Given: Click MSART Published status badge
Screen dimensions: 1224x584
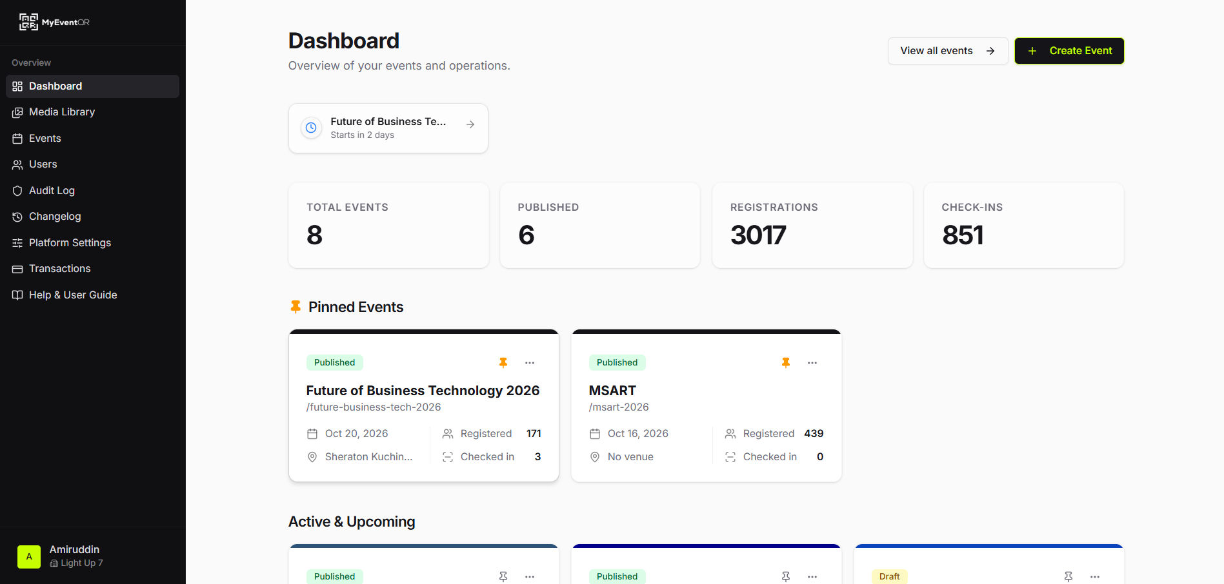Looking at the screenshot, I should pos(617,362).
